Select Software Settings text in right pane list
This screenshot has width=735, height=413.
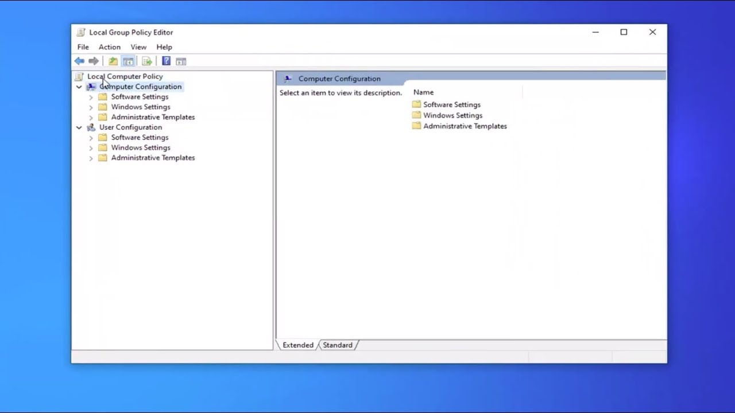pos(452,105)
